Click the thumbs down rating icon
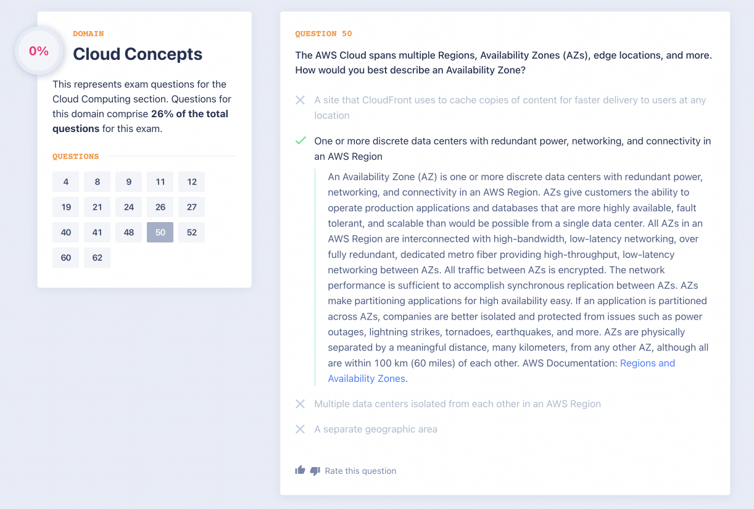 (315, 471)
